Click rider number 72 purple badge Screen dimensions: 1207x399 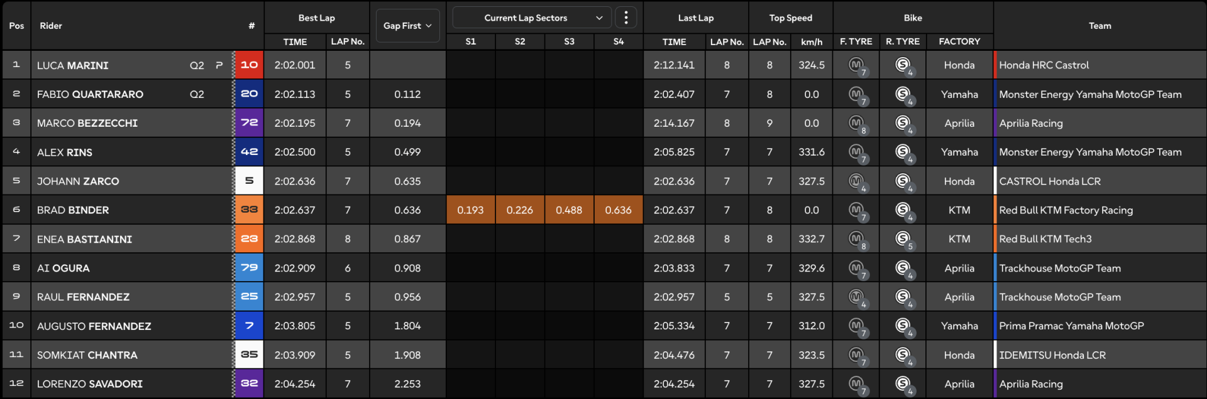[x=249, y=123]
